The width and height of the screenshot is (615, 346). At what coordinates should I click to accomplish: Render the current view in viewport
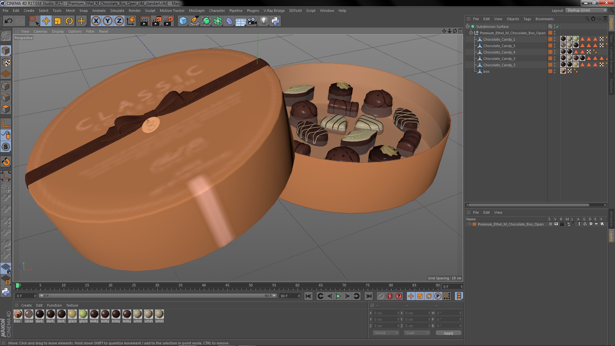pyautogui.click(x=145, y=21)
